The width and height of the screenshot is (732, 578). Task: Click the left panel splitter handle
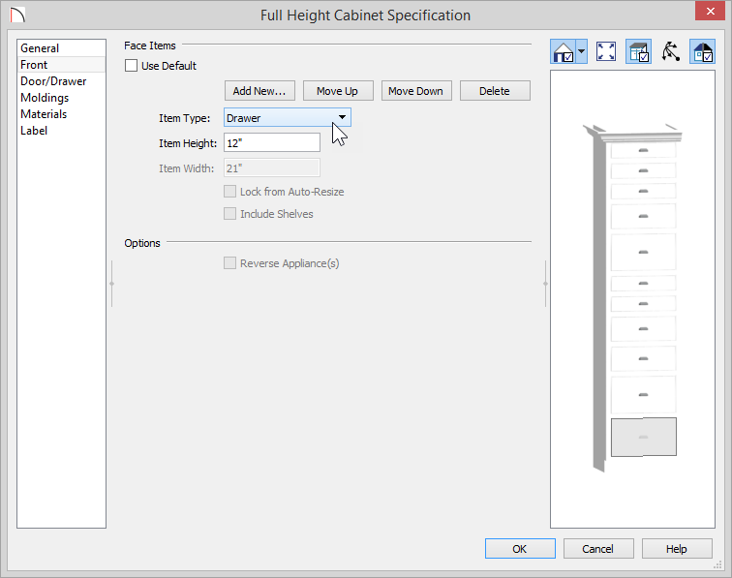click(111, 284)
